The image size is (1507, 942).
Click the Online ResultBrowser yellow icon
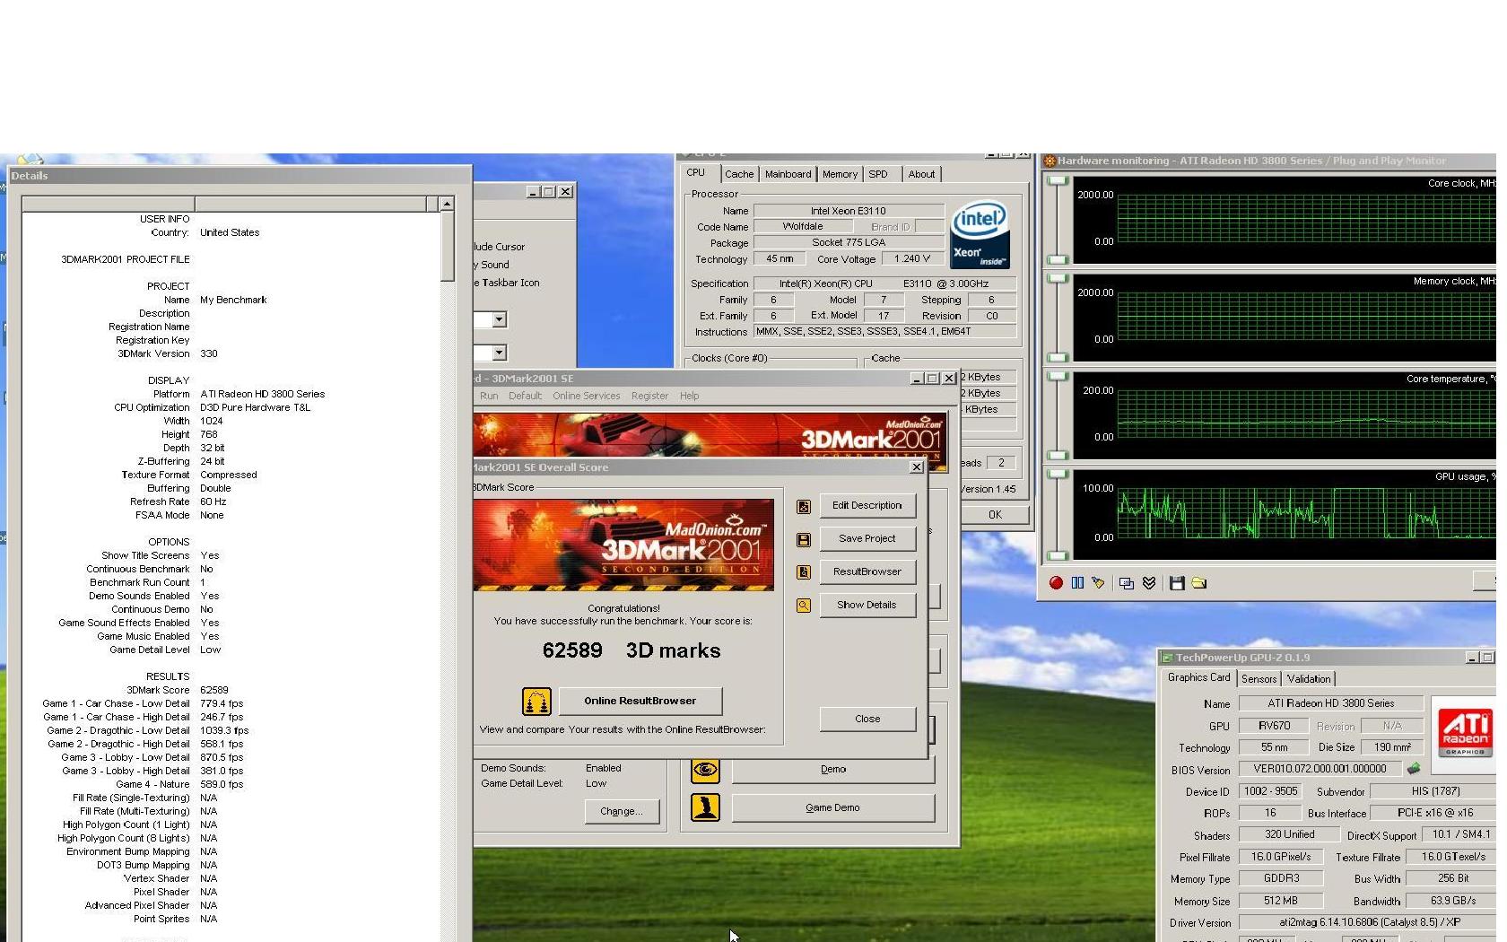pos(536,702)
